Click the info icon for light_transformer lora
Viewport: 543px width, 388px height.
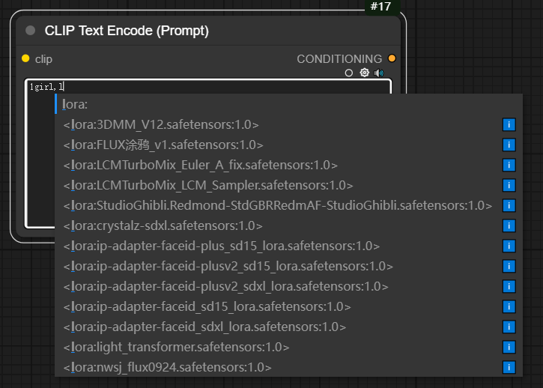[x=509, y=347]
